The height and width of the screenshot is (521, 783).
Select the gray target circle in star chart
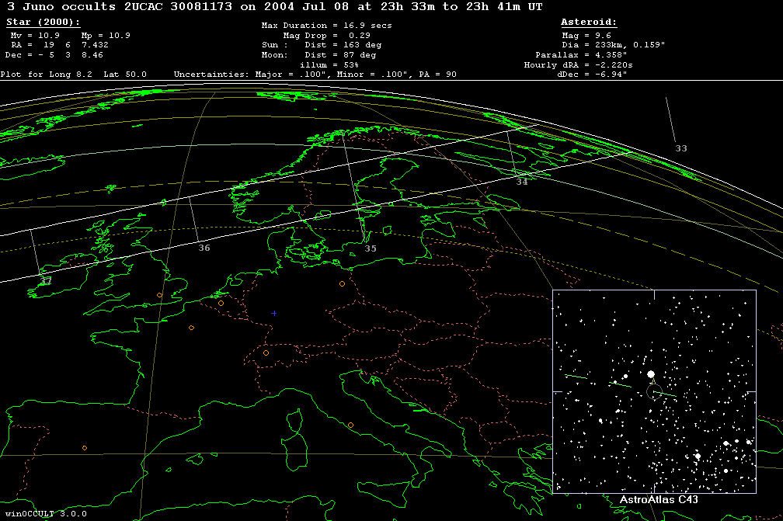pyautogui.click(x=654, y=391)
